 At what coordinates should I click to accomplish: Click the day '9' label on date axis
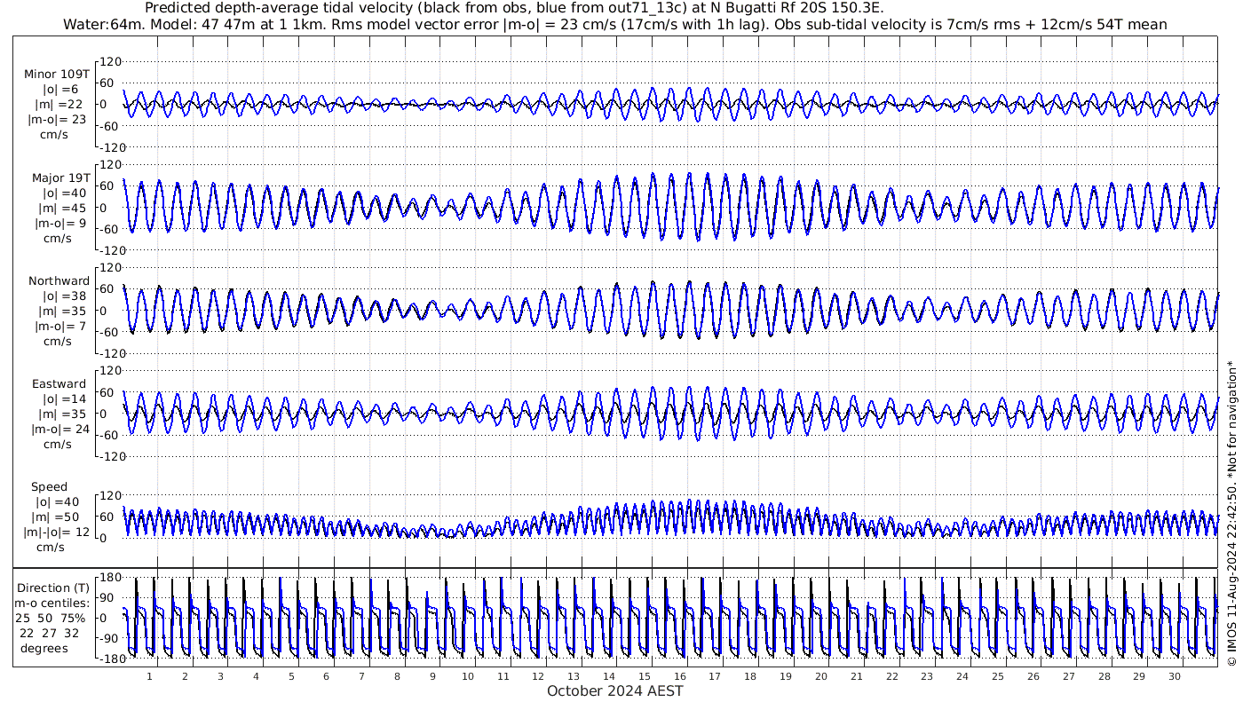[x=432, y=676]
